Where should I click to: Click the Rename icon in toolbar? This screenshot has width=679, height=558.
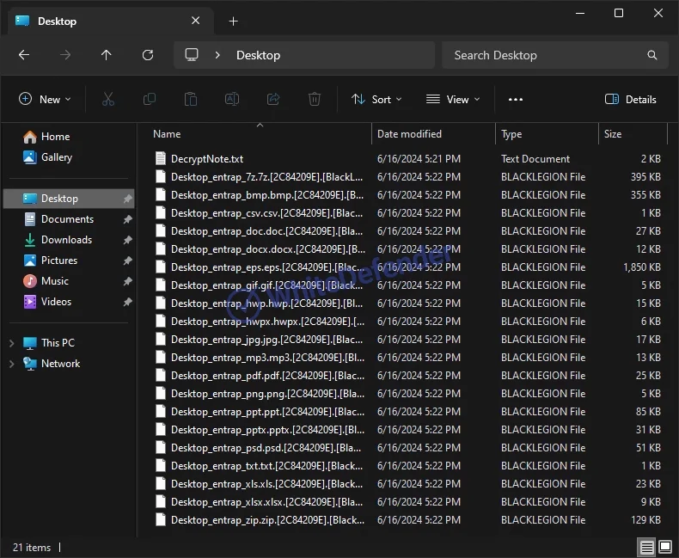pyautogui.click(x=232, y=100)
